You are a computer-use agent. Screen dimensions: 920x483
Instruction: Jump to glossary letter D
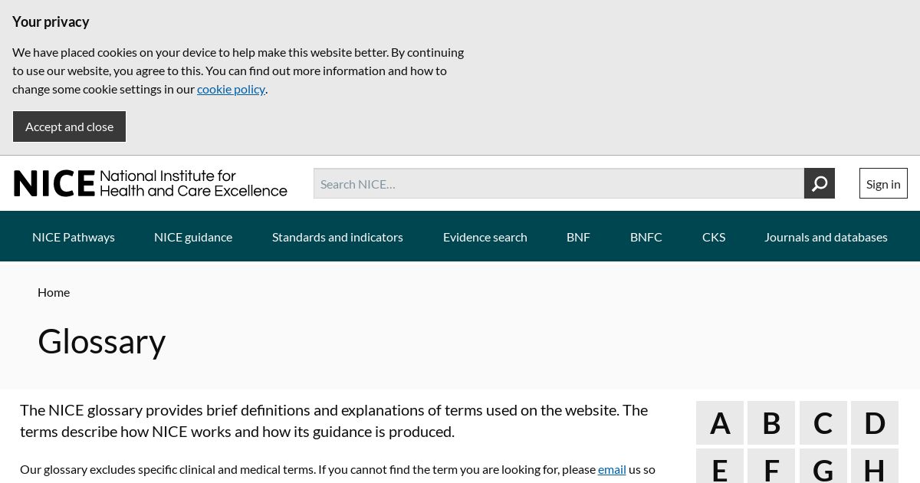coord(875,422)
